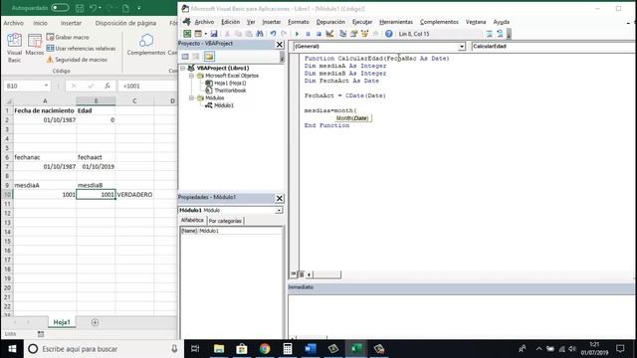
Task: Toggle Folders icon in Project panel
Action: [x=209, y=57]
